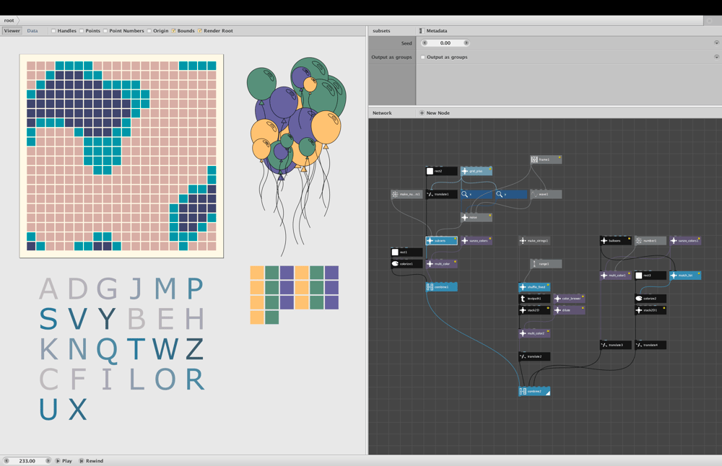Turn on Point Numbers display

105,31
